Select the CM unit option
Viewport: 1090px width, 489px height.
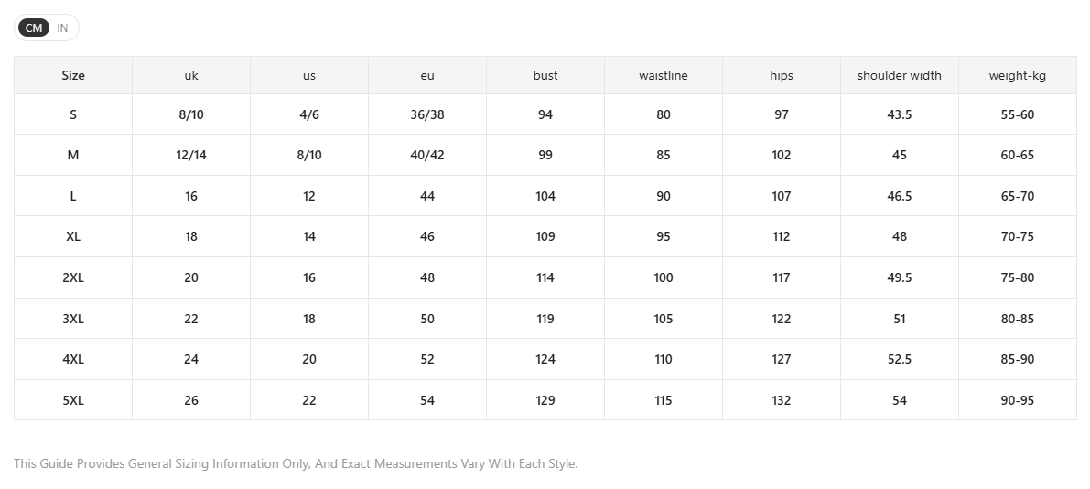(33, 27)
